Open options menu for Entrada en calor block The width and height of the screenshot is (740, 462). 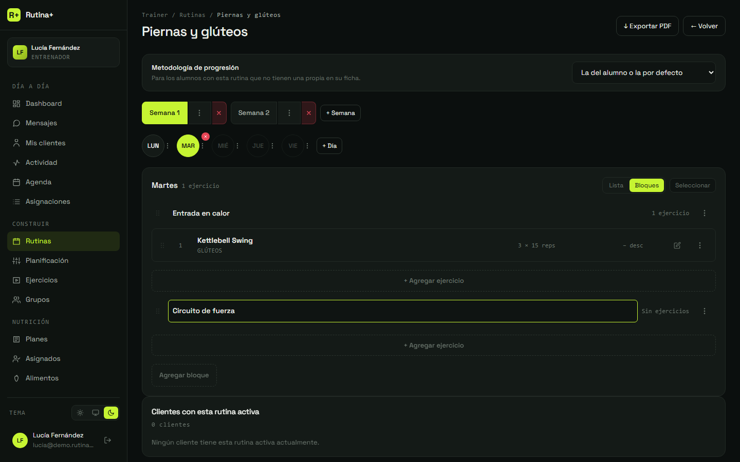[705, 213]
